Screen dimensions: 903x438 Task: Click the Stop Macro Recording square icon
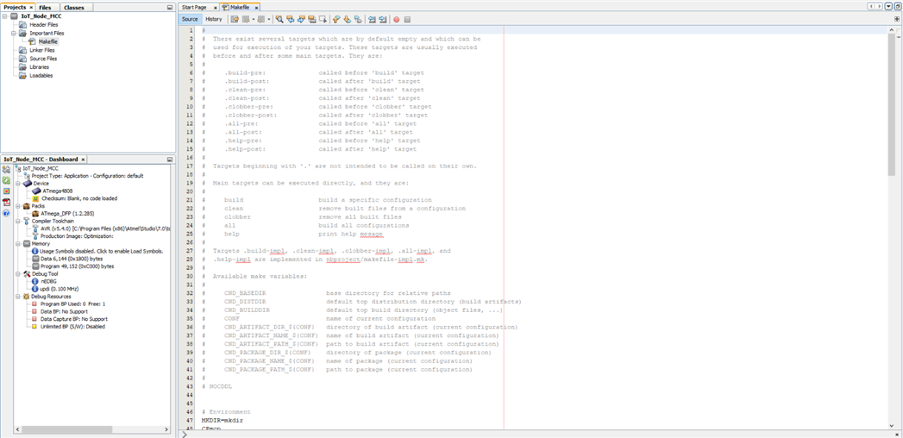(x=407, y=19)
